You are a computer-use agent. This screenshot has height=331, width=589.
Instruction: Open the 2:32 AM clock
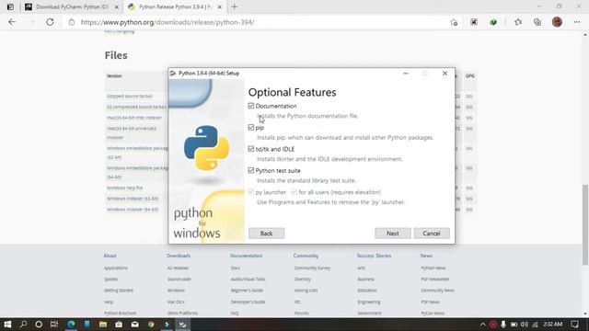(x=553, y=325)
